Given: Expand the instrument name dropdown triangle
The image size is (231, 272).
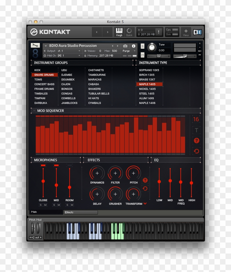Looking at the screenshot, I should [x=46, y=46].
